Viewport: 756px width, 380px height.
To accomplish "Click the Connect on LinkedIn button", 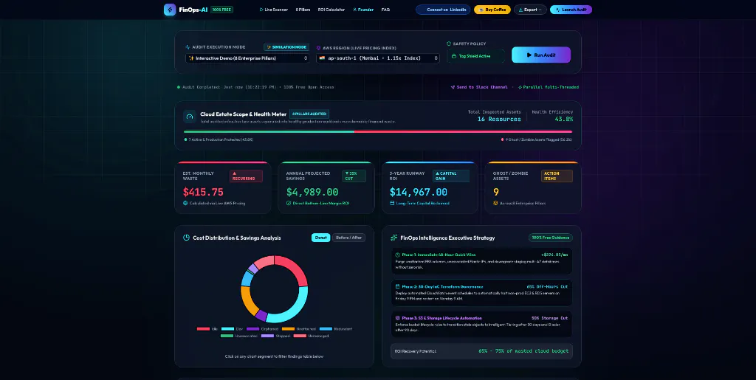I will 443,10.
